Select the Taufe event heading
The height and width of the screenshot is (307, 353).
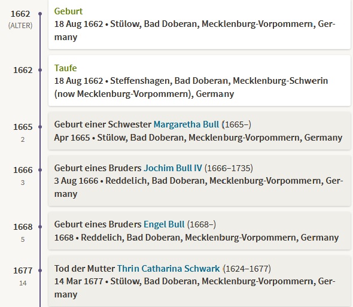65,68
